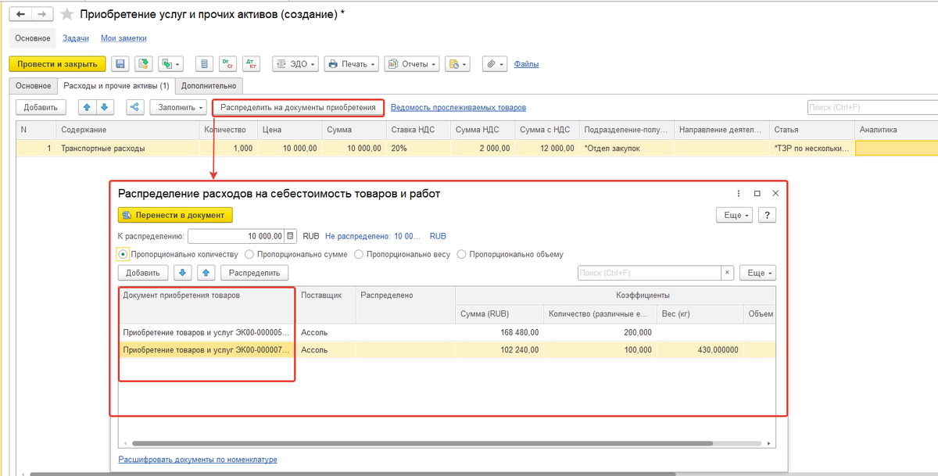
Task: Select Пропорционально сумме radio
Action: [x=249, y=254]
